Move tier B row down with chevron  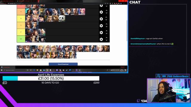(106, 20)
